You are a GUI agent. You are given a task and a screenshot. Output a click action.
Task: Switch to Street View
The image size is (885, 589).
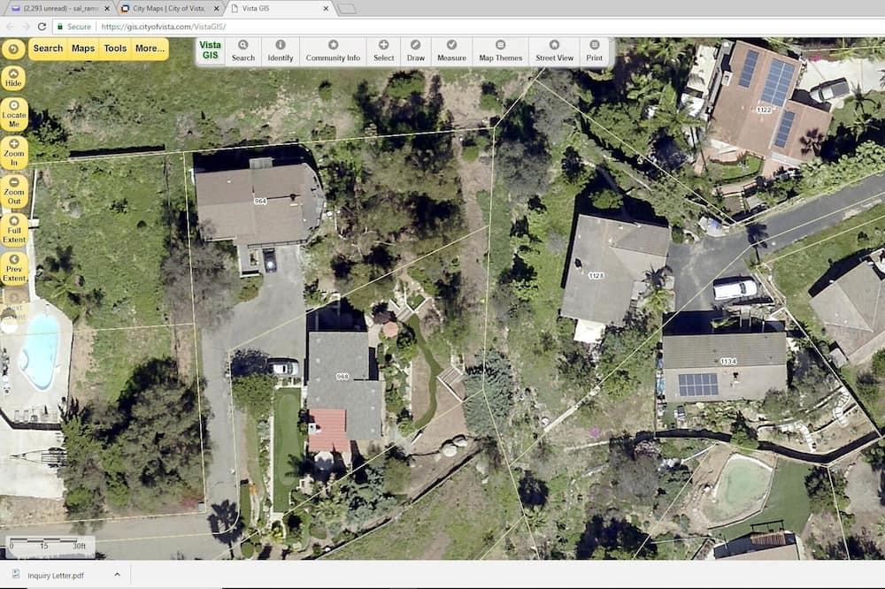554,51
